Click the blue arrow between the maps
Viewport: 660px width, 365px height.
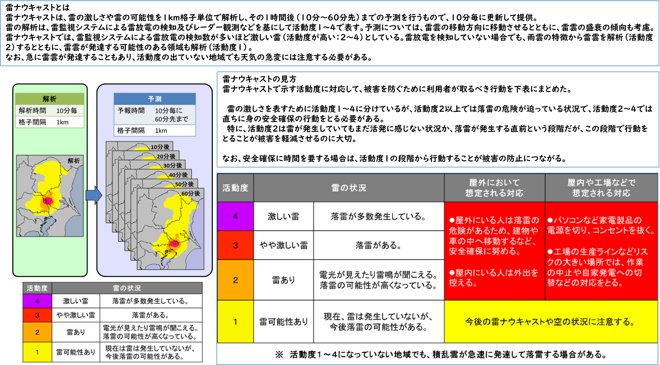pos(94,195)
